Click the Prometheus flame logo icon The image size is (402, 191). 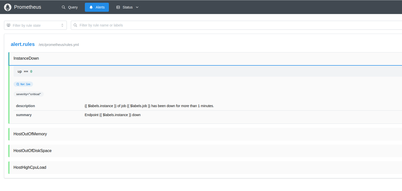pos(8,7)
